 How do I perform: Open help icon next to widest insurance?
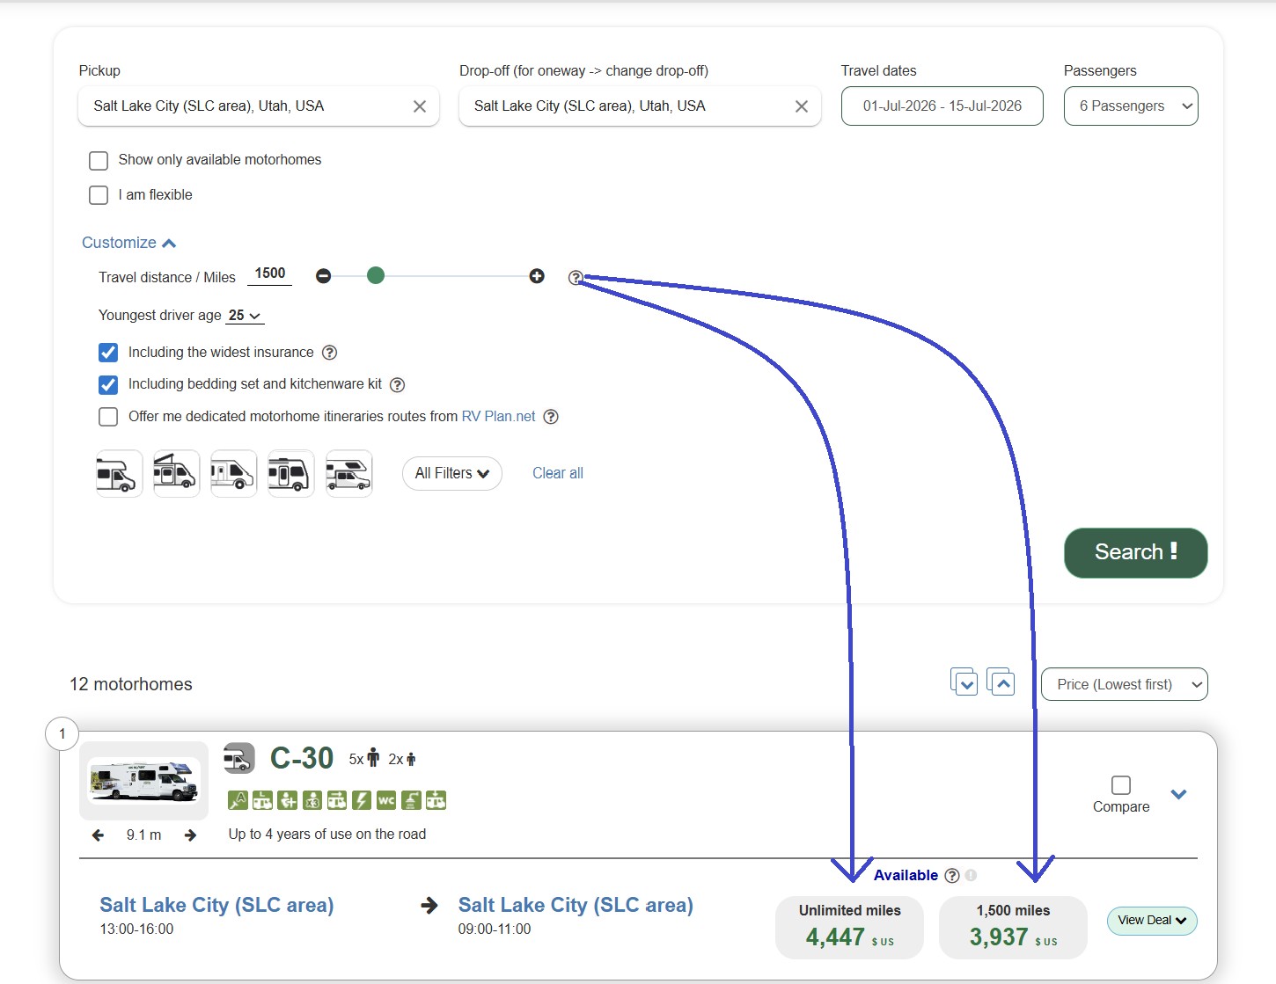coord(329,353)
